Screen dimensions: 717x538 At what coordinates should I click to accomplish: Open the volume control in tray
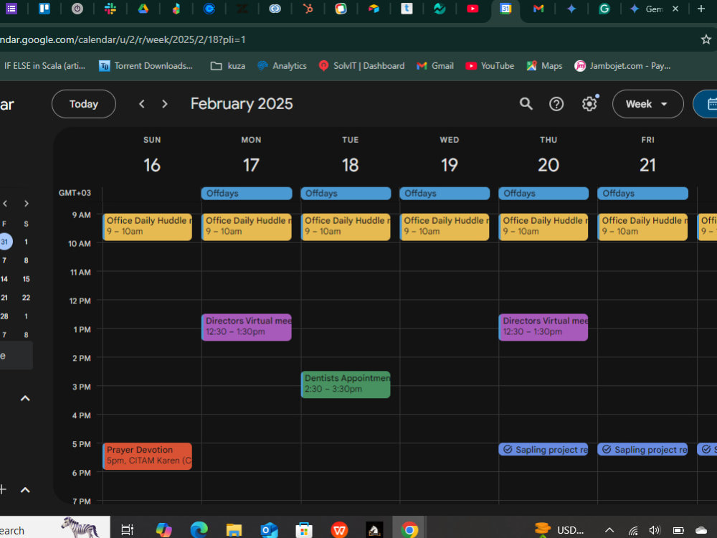[x=655, y=530]
